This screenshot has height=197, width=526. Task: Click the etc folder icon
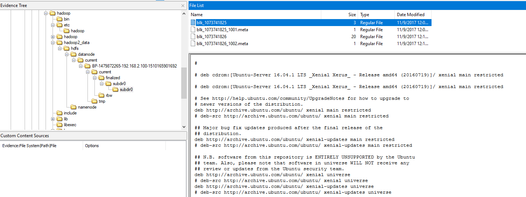pyautogui.click(x=60, y=25)
